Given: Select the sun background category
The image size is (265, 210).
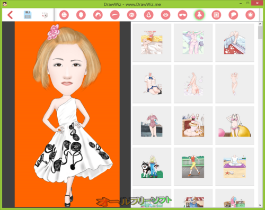Looking at the screenshot, I should point(250,15).
